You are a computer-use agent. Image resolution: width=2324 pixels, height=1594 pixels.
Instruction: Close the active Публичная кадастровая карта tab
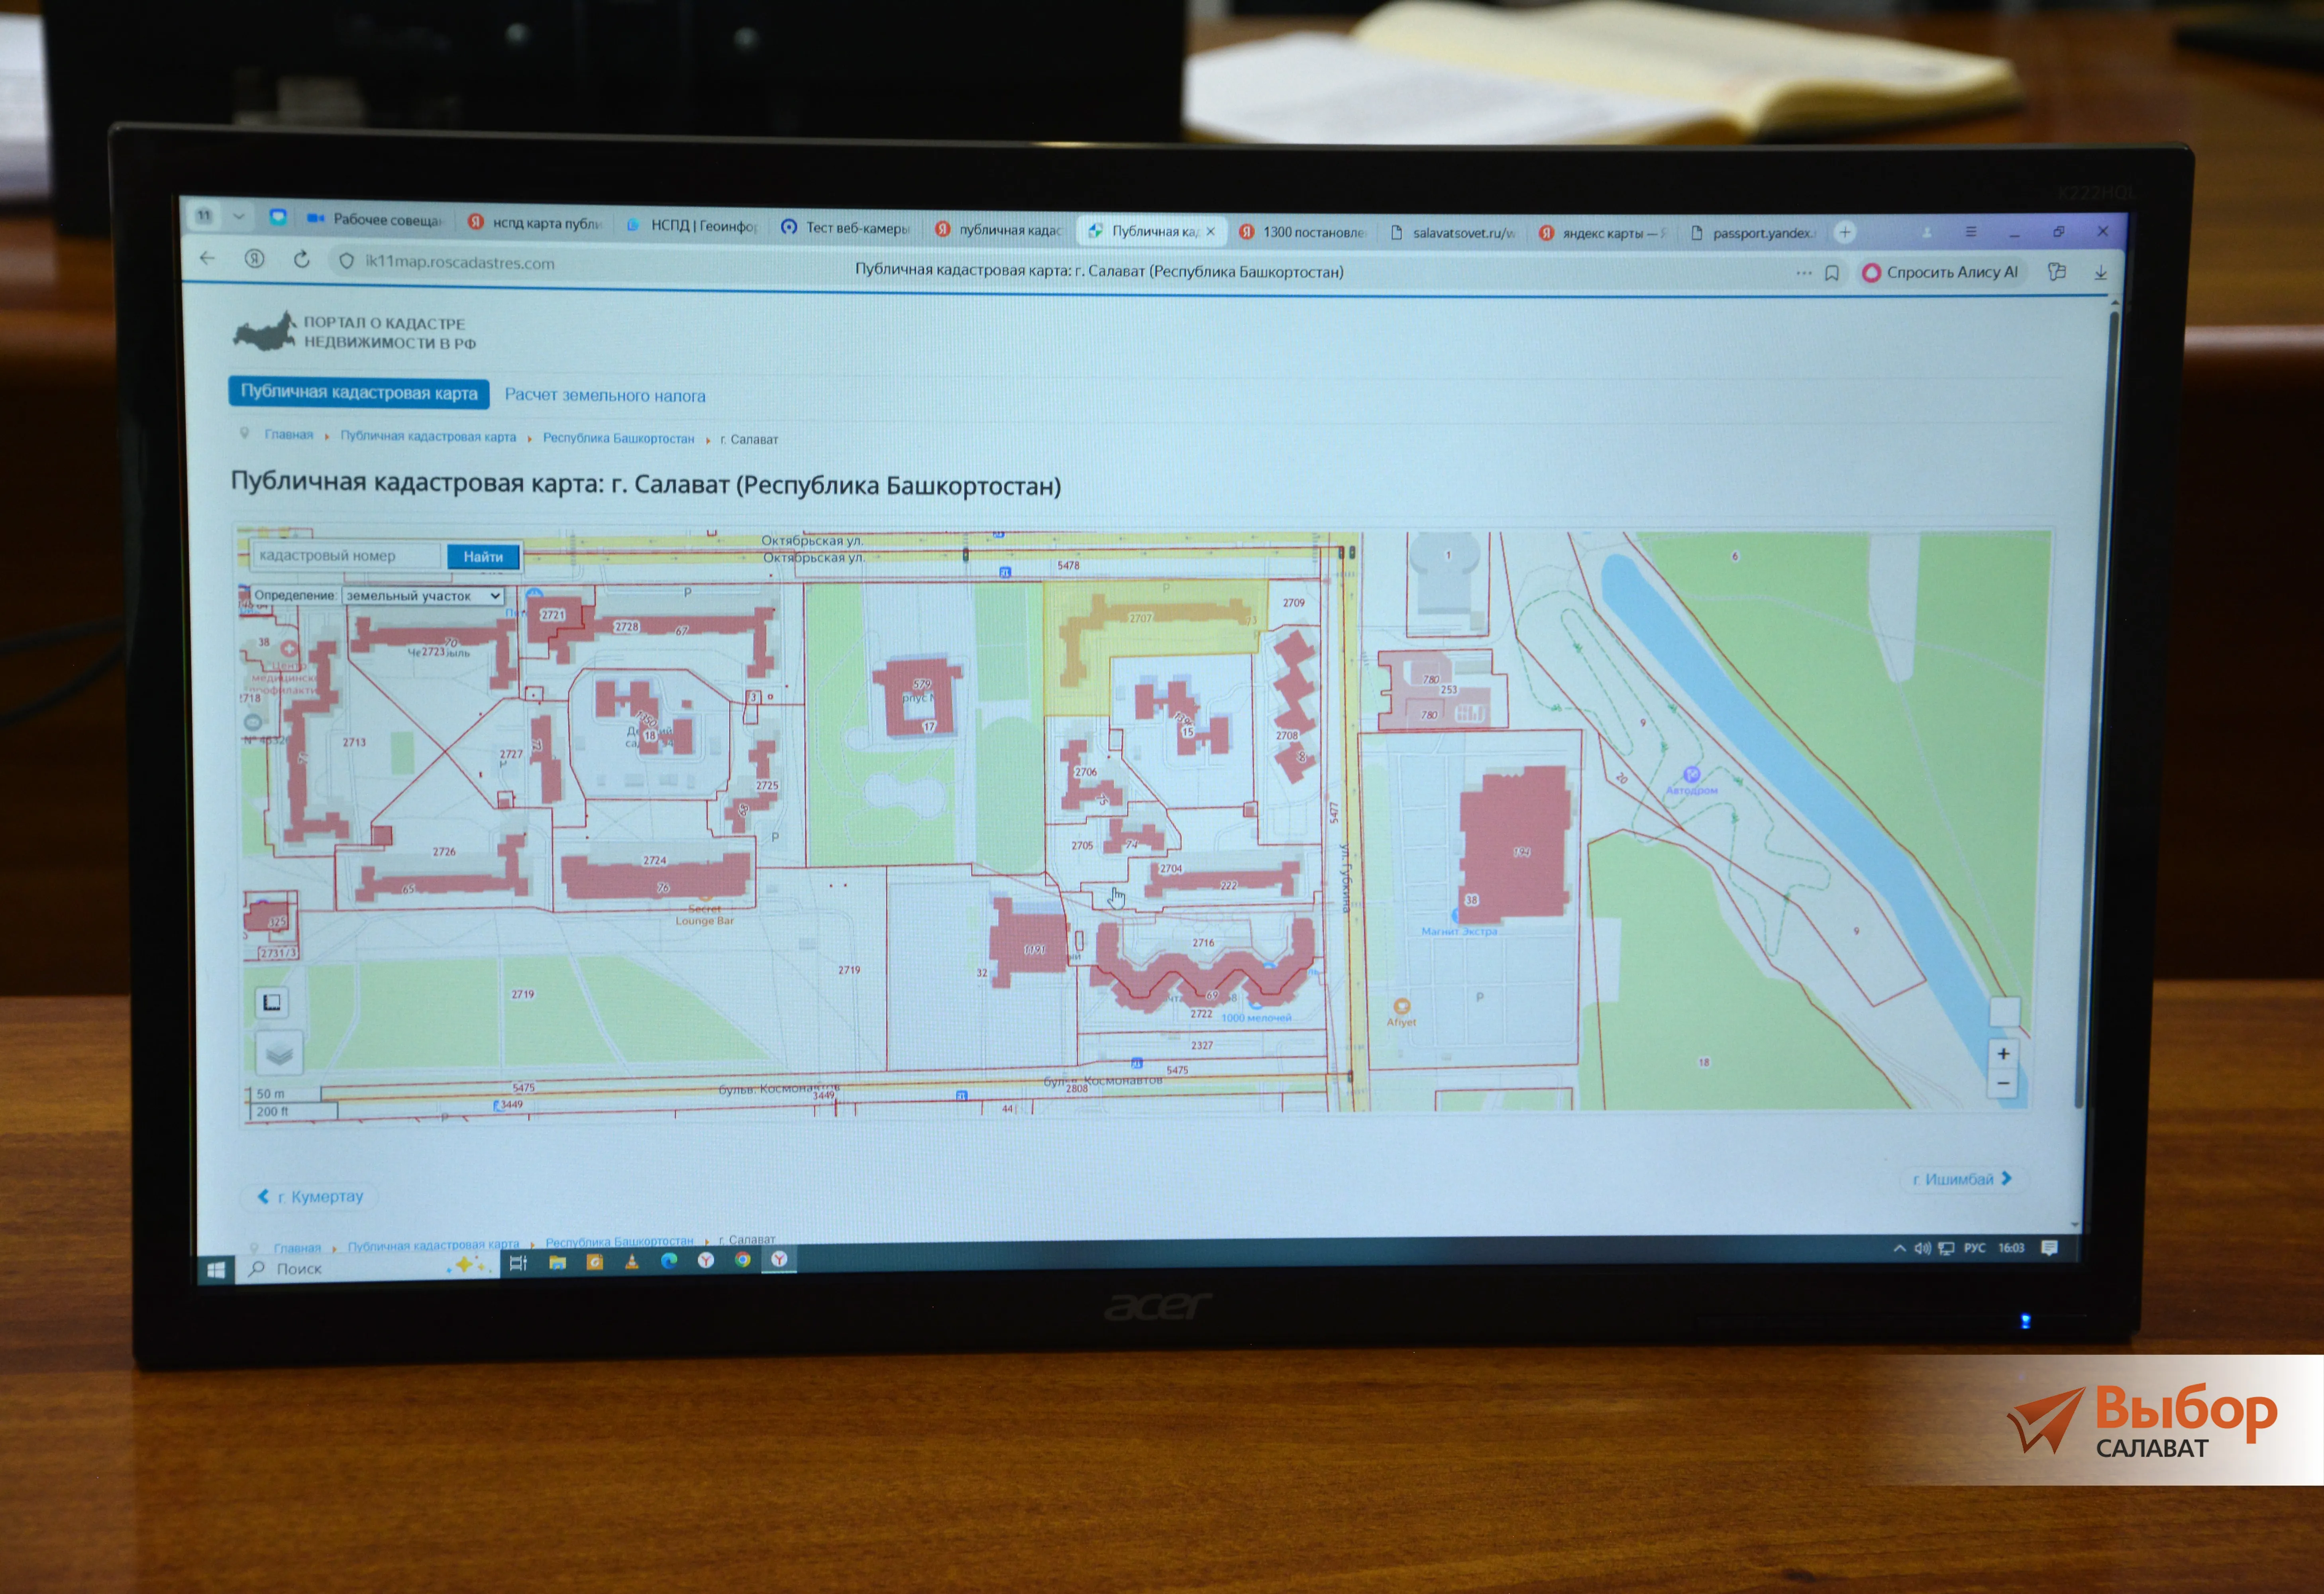coord(1210,231)
